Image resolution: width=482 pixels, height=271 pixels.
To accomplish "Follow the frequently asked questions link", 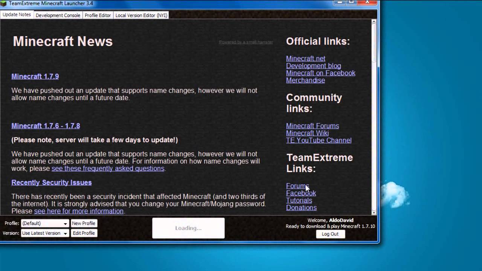I will 108,168.
